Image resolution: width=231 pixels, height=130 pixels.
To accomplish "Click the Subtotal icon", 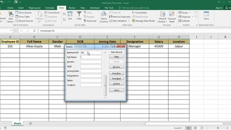I will [x=180, y=21].
